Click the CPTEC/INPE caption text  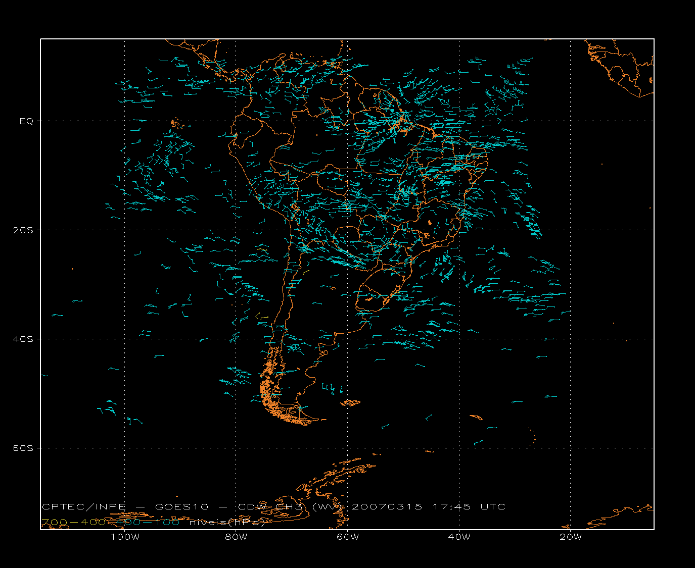[84, 506]
